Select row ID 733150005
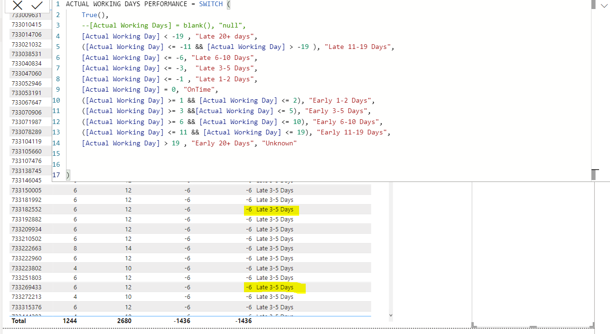 [27, 190]
